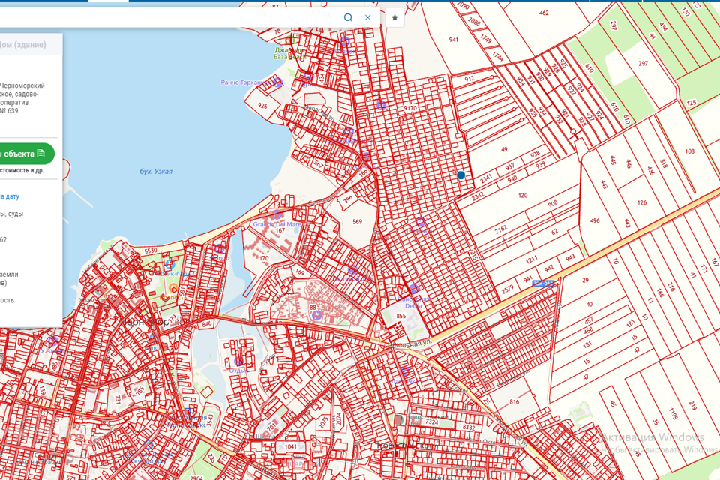This screenshot has width=720, height=480.
Task: Click land parcel numbered 941 at top
Action: click(454, 40)
